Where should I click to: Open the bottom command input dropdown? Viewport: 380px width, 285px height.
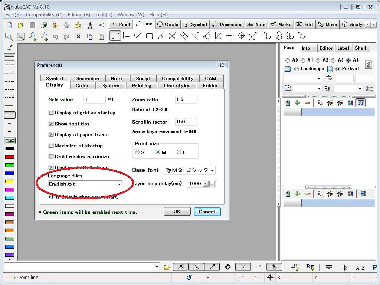[157, 267]
